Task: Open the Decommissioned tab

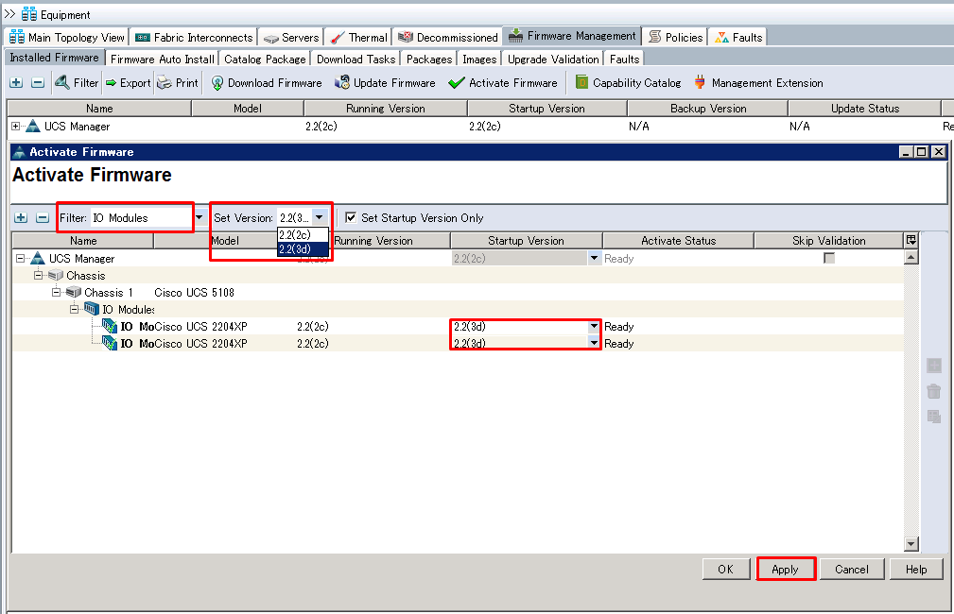Action: [448, 37]
